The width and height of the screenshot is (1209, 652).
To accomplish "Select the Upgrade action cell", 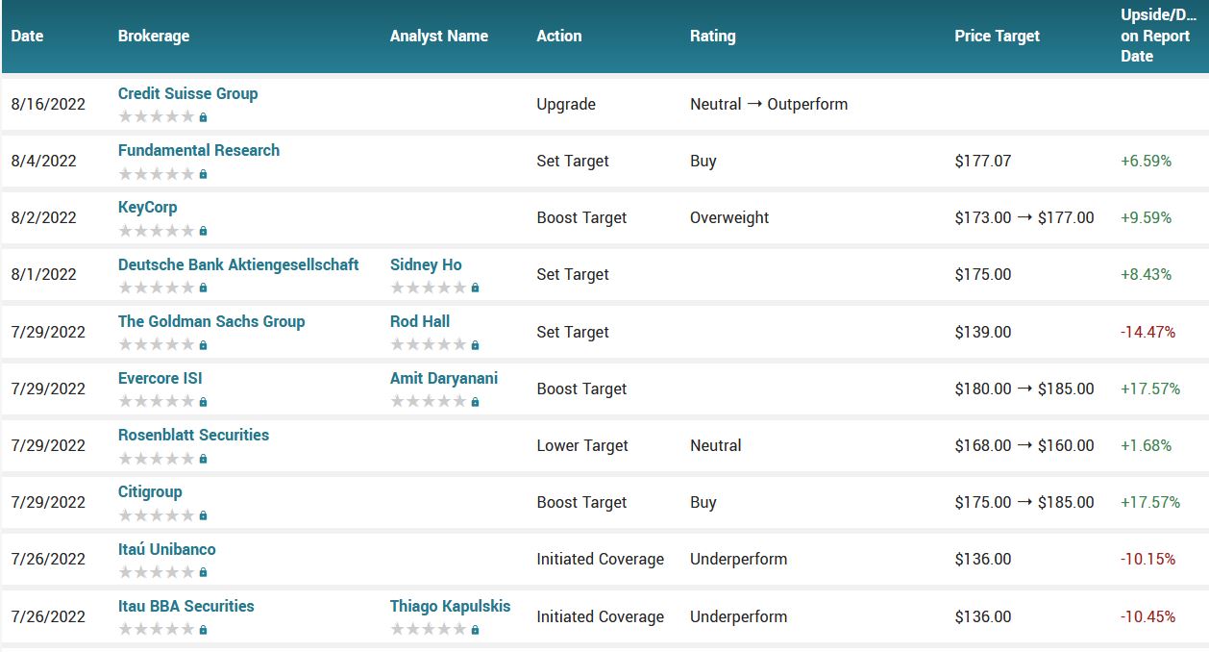I will (566, 104).
